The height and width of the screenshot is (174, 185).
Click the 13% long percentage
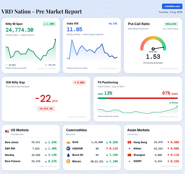click(108, 93)
